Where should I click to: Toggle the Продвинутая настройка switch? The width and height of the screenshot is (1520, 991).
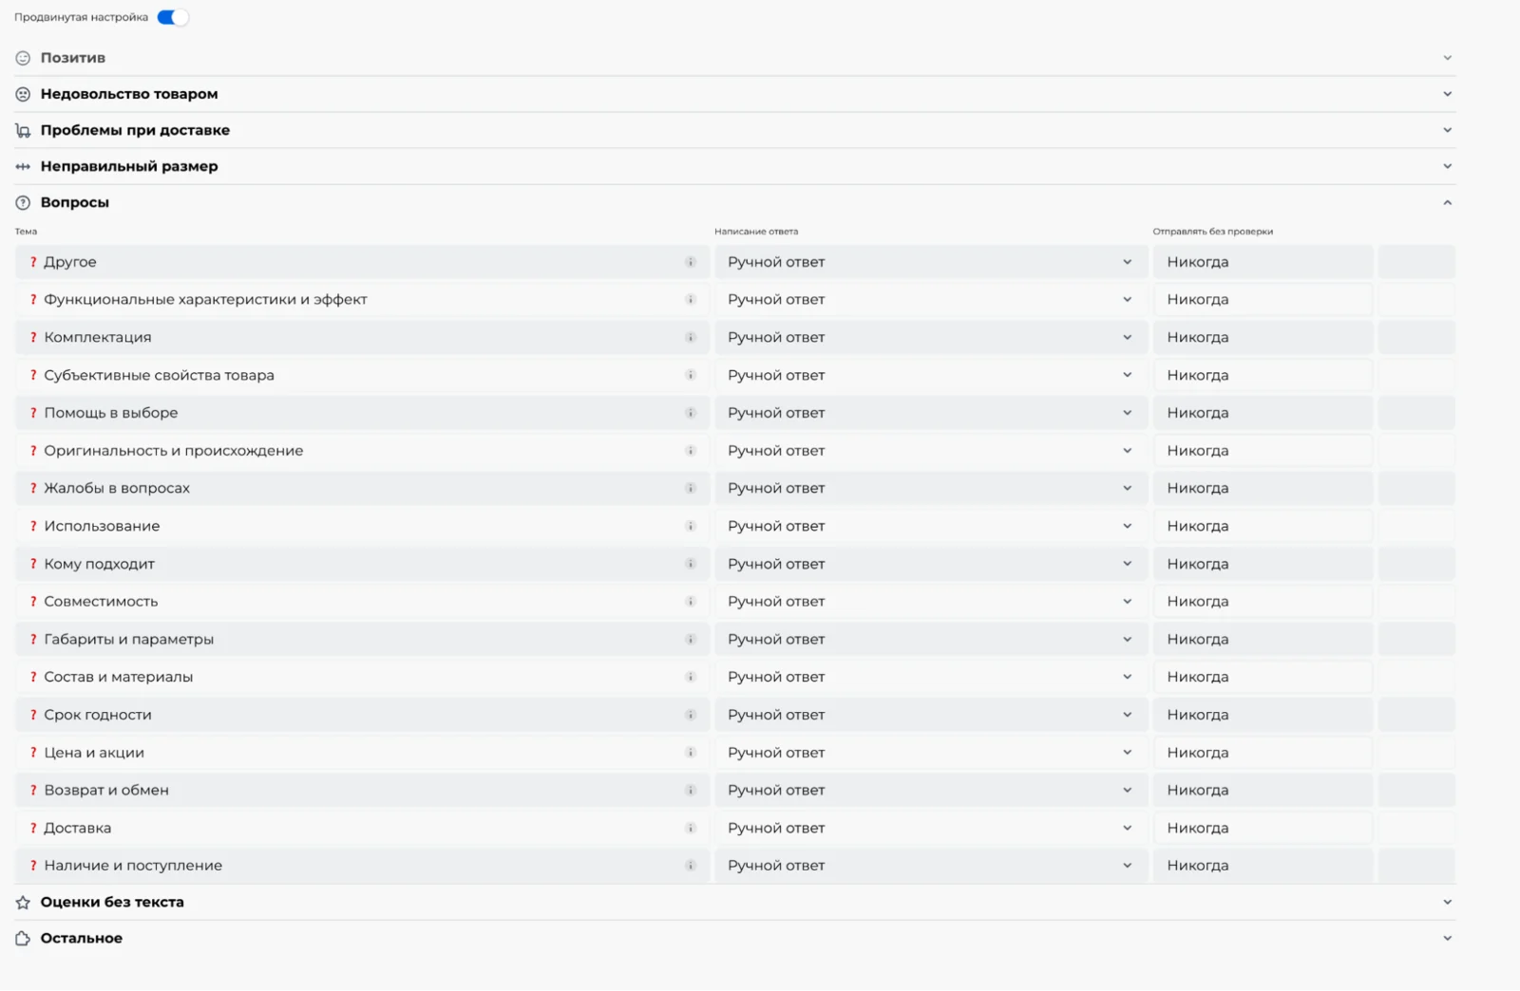tap(173, 17)
